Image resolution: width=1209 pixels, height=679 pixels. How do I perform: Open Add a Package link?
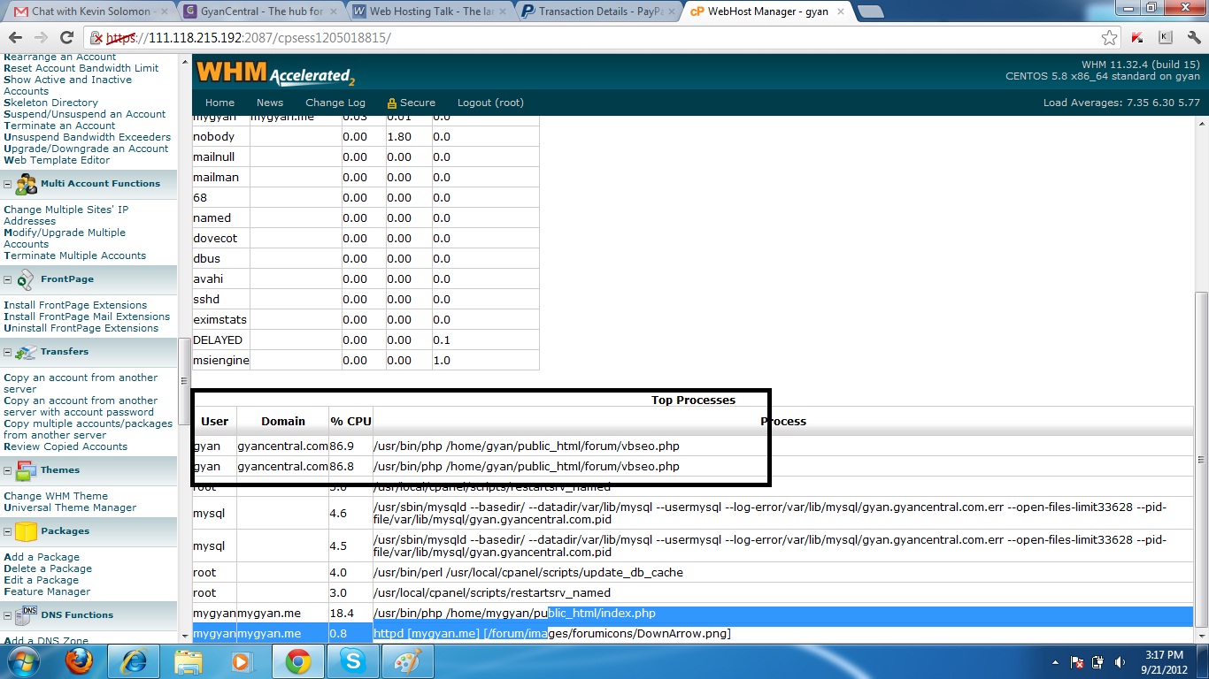tap(42, 557)
